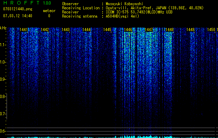Click the 0.9 kHz axis tick label
This screenshot has height=138, width=218.
(2, 79)
